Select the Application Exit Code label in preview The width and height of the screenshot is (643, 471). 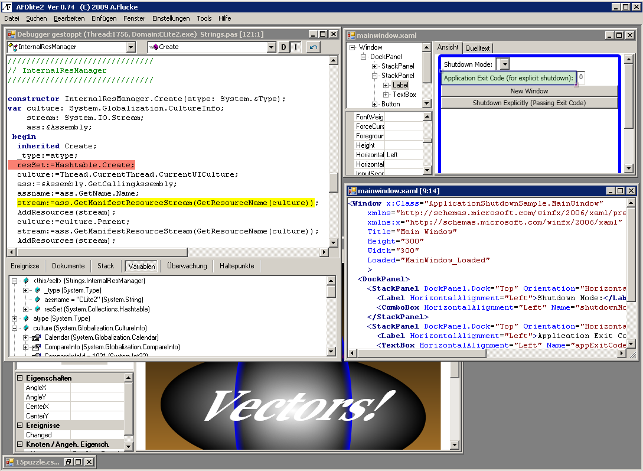pyautogui.click(x=508, y=78)
